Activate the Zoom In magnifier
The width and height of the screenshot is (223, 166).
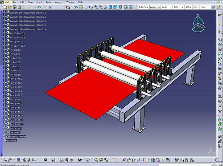(96, 7)
